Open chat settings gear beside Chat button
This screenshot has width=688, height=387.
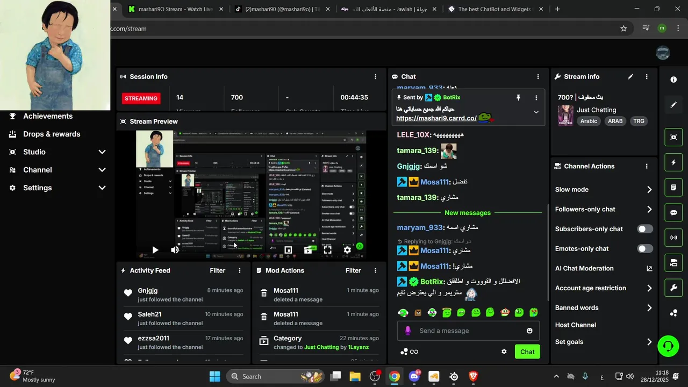click(x=504, y=352)
